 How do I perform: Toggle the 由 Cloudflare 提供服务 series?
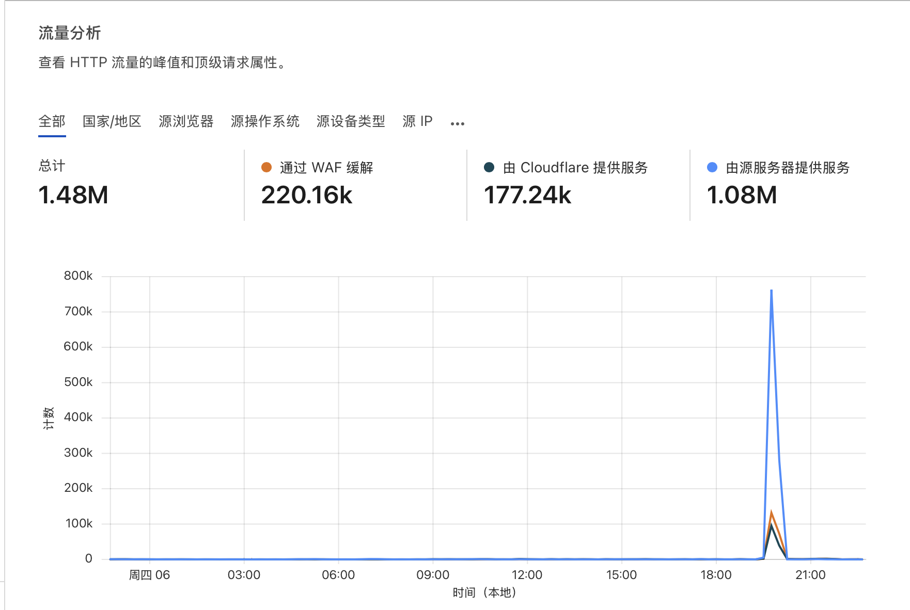click(575, 168)
